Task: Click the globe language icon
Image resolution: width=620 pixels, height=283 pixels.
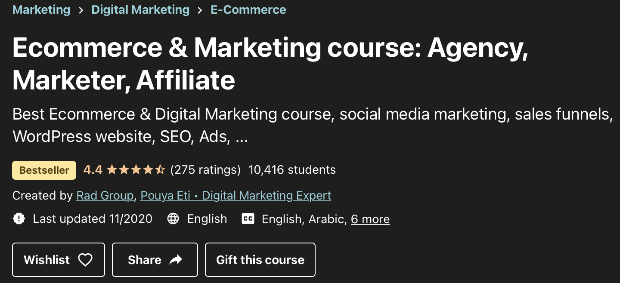Action: [173, 219]
